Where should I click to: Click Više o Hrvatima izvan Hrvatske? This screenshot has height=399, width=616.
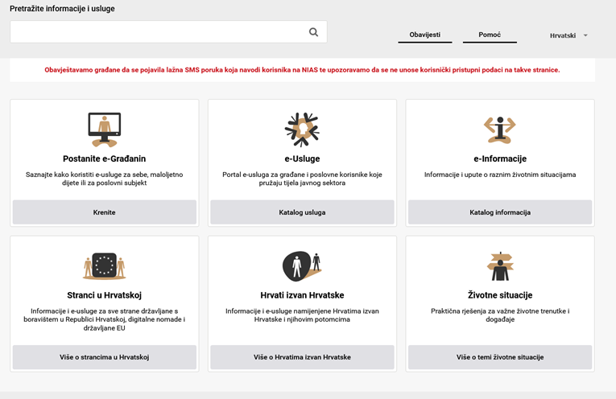pyautogui.click(x=302, y=357)
